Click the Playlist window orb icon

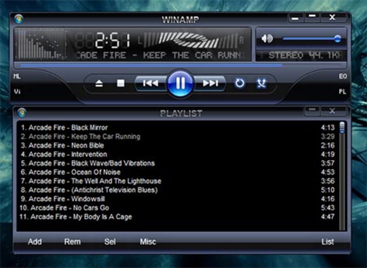(22, 113)
